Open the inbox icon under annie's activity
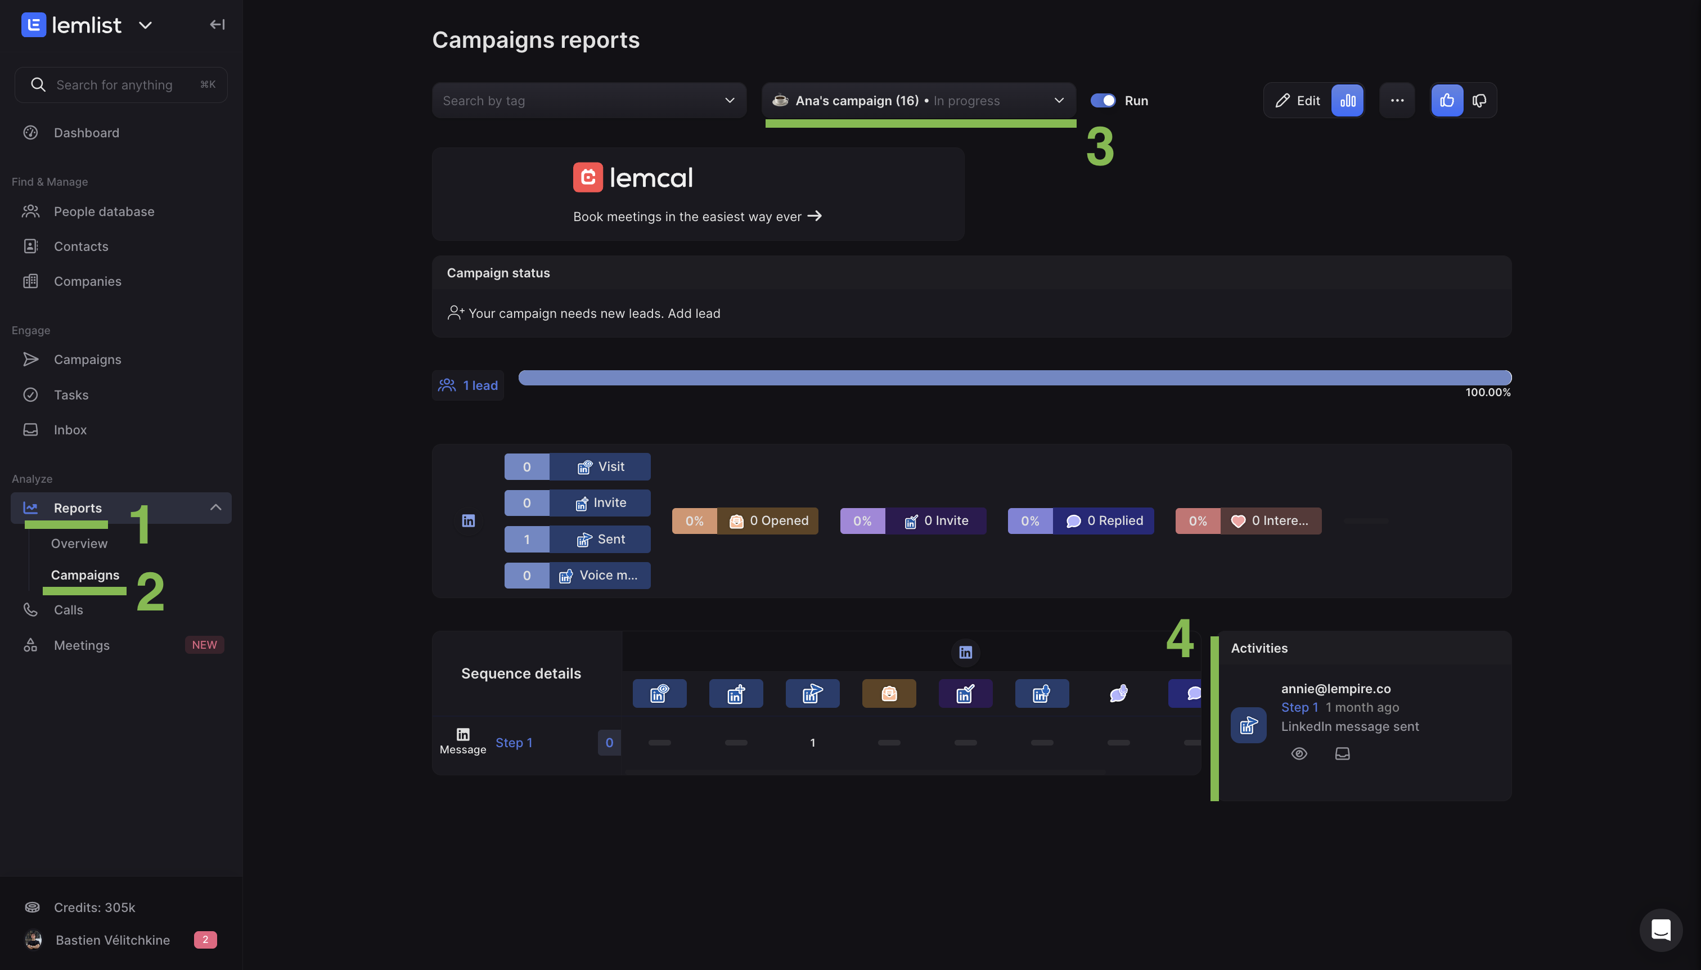Image resolution: width=1701 pixels, height=970 pixels. 1343,753
